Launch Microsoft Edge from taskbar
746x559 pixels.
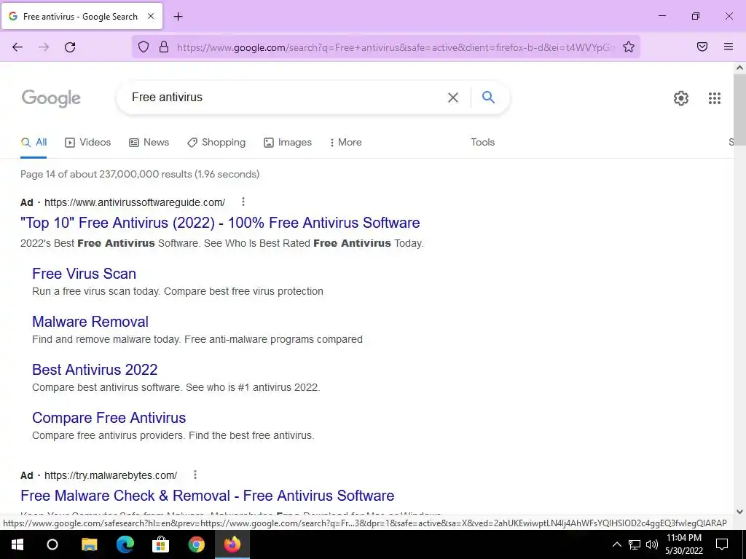coord(125,544)
